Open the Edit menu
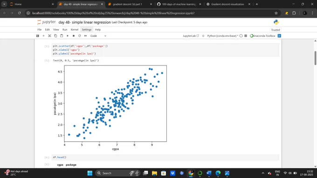Screen dimensions: 317x178 [x=47, y=30]
